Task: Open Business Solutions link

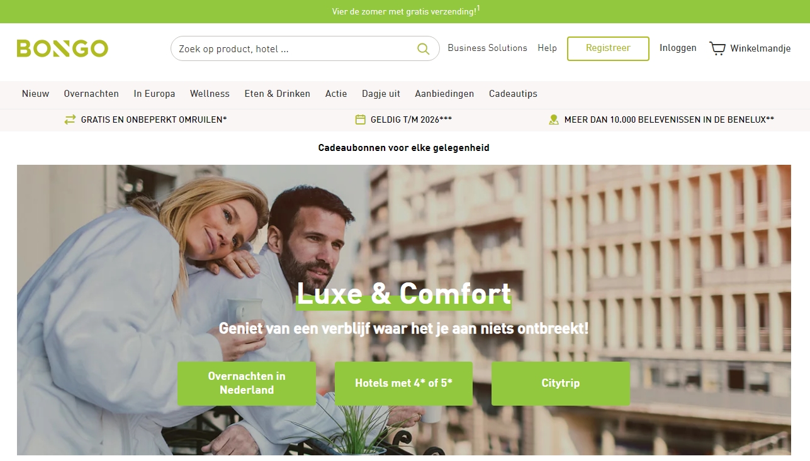Action: pos(487,48)
